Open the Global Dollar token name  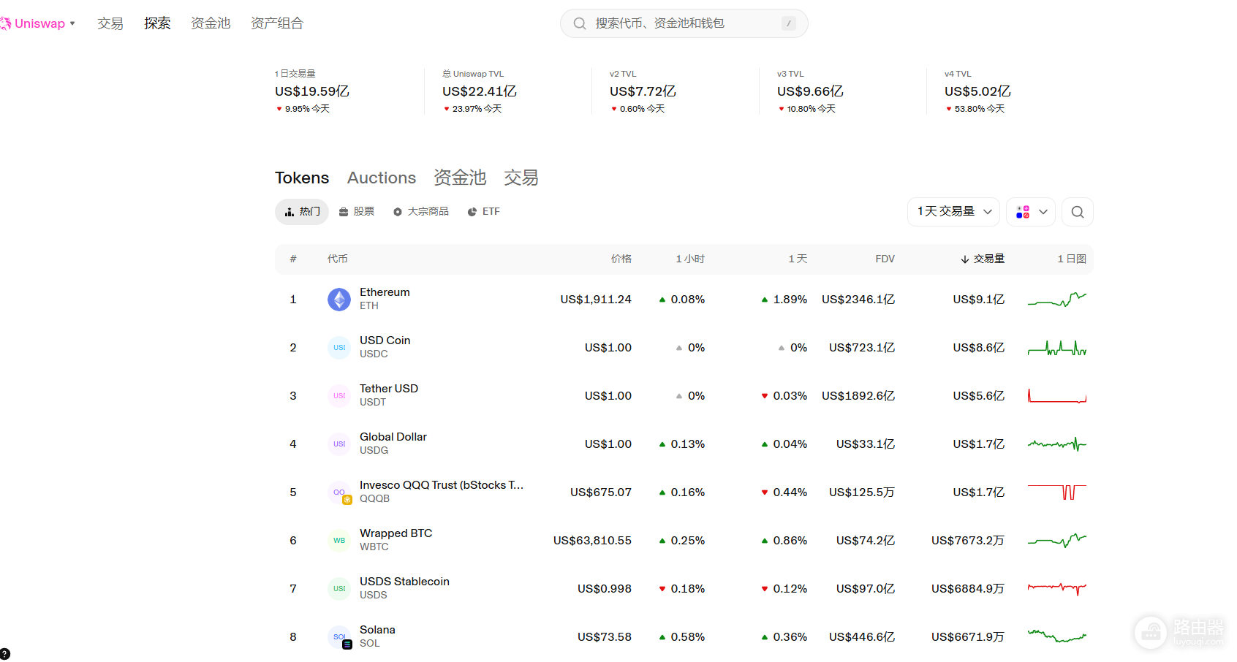(393, 437)
